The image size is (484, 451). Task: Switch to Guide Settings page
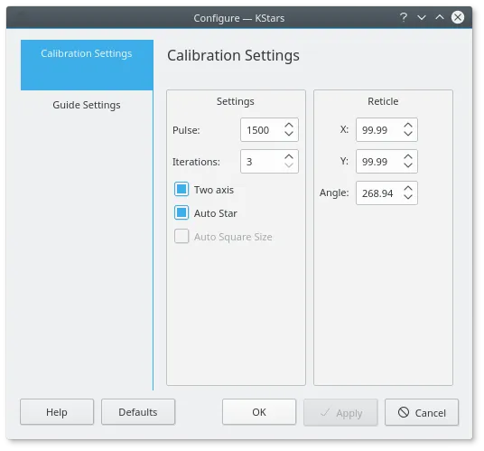87,105
